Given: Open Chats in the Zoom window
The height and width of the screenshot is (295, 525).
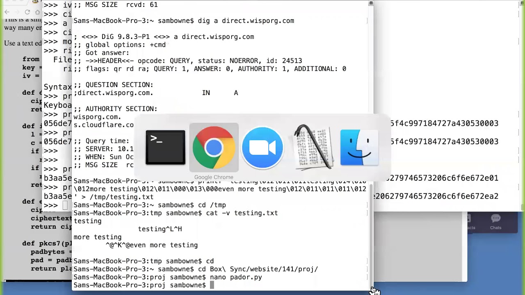Looking at the screenshot, I should point(495,222).
